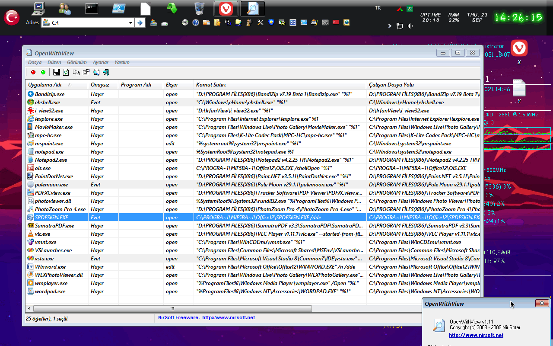
Task: Open the Görünüm menu
Action: (77, 62)
